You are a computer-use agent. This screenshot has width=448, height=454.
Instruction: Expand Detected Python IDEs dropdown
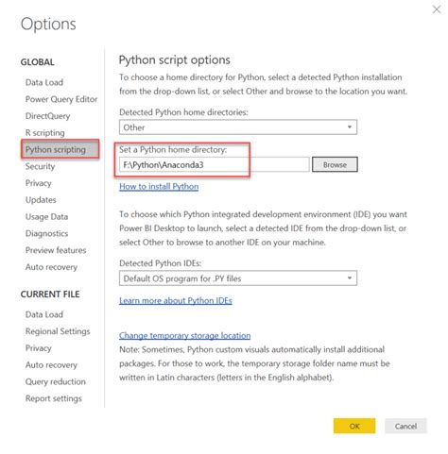(x=238, y=278)
